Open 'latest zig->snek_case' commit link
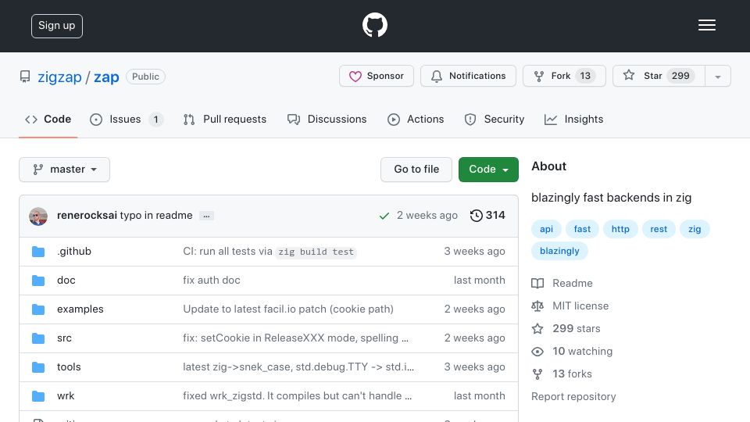750x422 pixels. pos(298,367)
